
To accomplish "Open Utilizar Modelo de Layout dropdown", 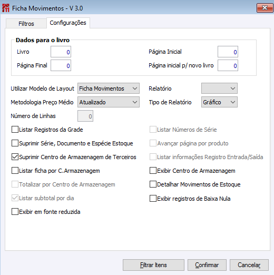I will click(x=109, y=89).
